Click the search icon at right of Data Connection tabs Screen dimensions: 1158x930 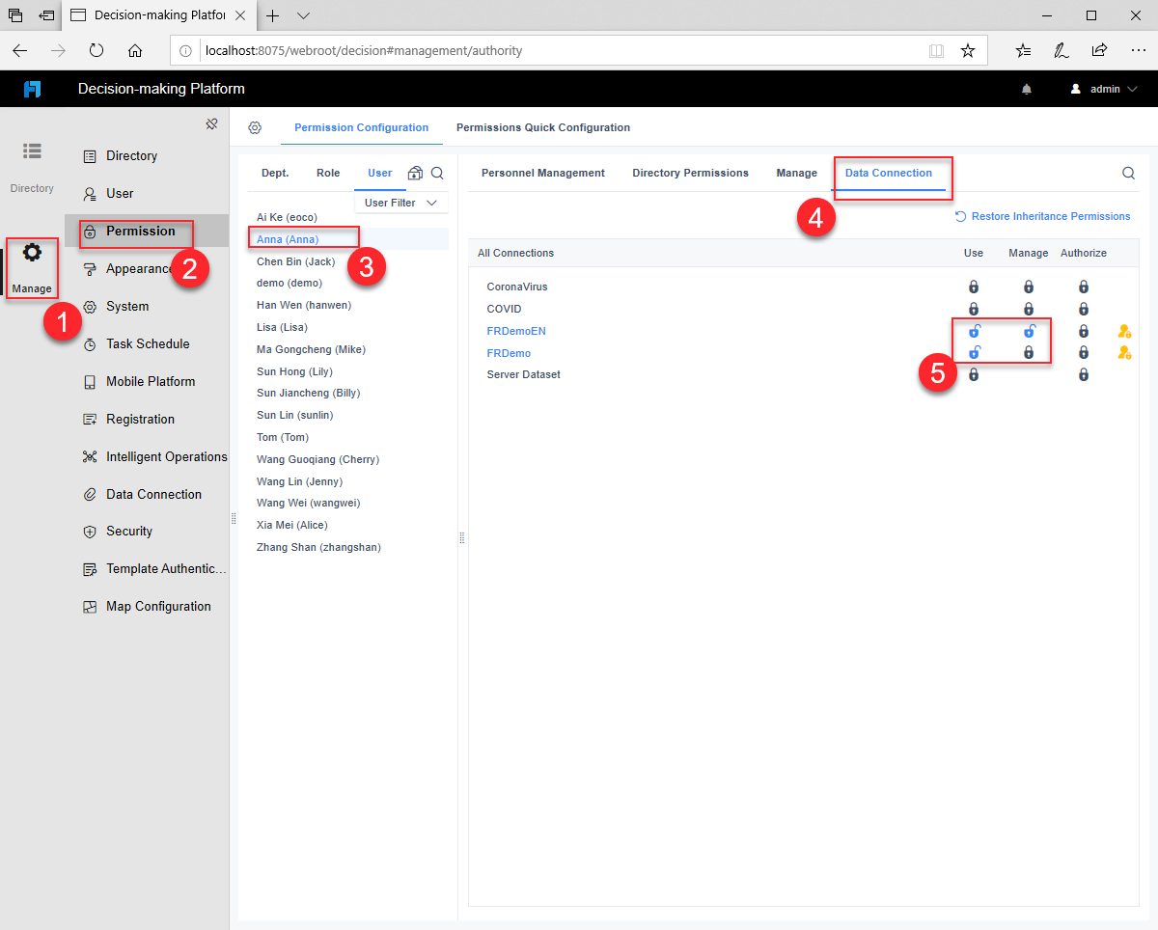click(1128, 174)
